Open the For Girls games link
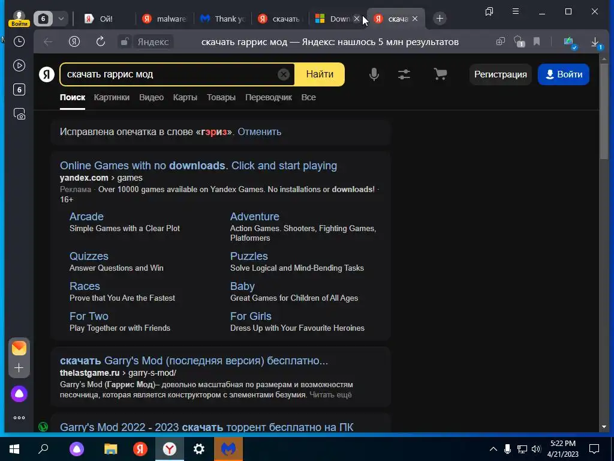Image resolution: width=614 pixels, height=461 pixels. (x=251, y=316)
